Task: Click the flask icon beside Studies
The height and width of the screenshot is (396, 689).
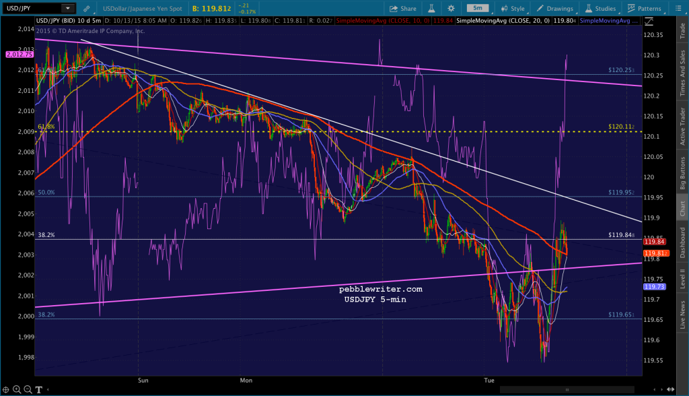Action: [588, 8]
